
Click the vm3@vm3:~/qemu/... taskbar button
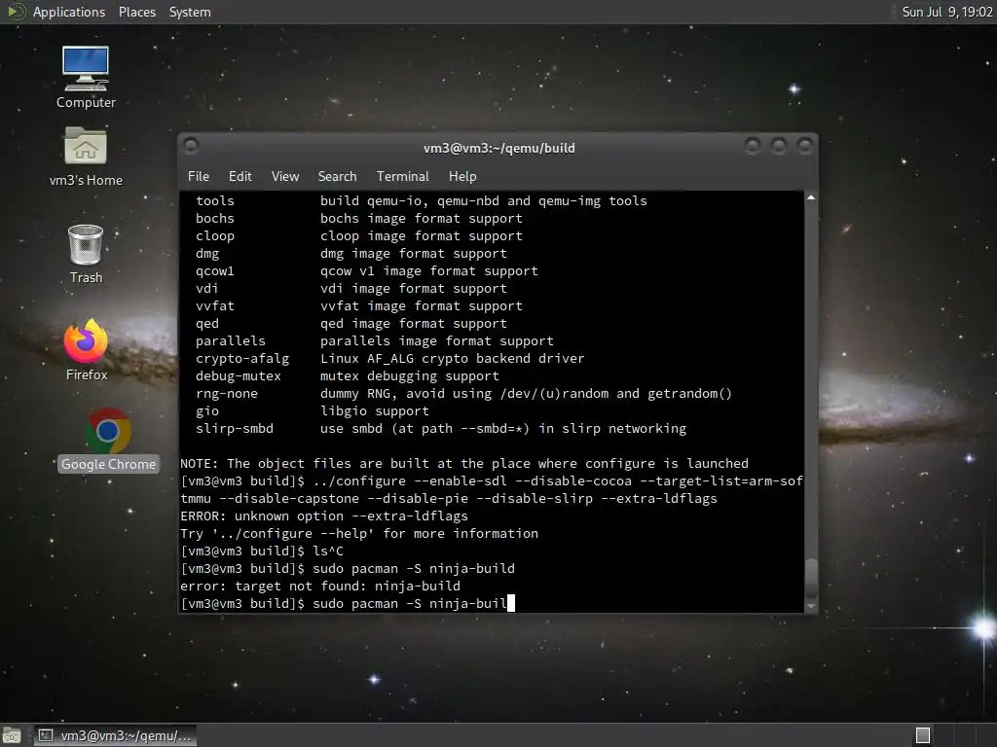click(115, 735)
